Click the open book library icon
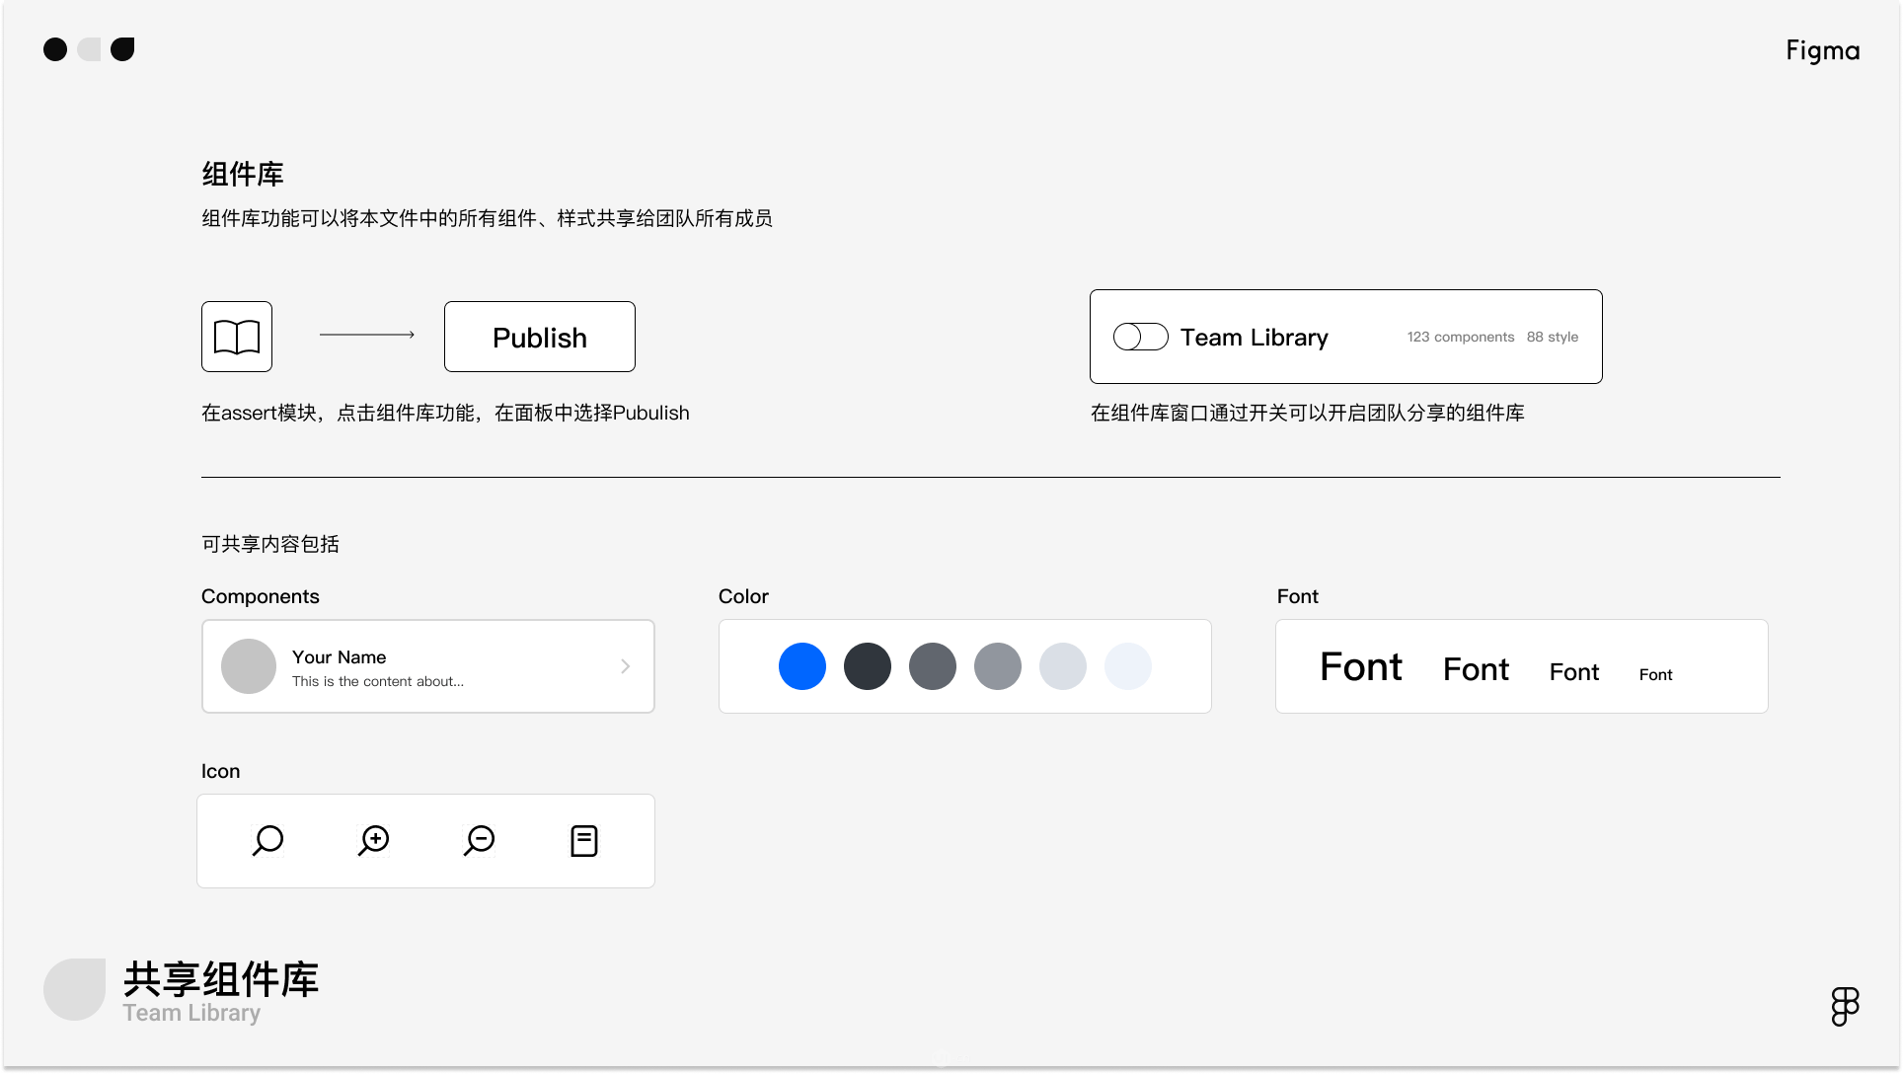This screenshot has width=1903, height=1074. pos(237,337)
